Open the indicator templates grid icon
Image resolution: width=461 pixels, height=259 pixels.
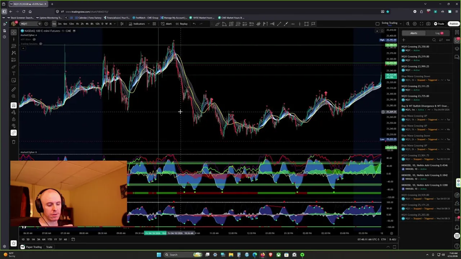coord(154,24)
